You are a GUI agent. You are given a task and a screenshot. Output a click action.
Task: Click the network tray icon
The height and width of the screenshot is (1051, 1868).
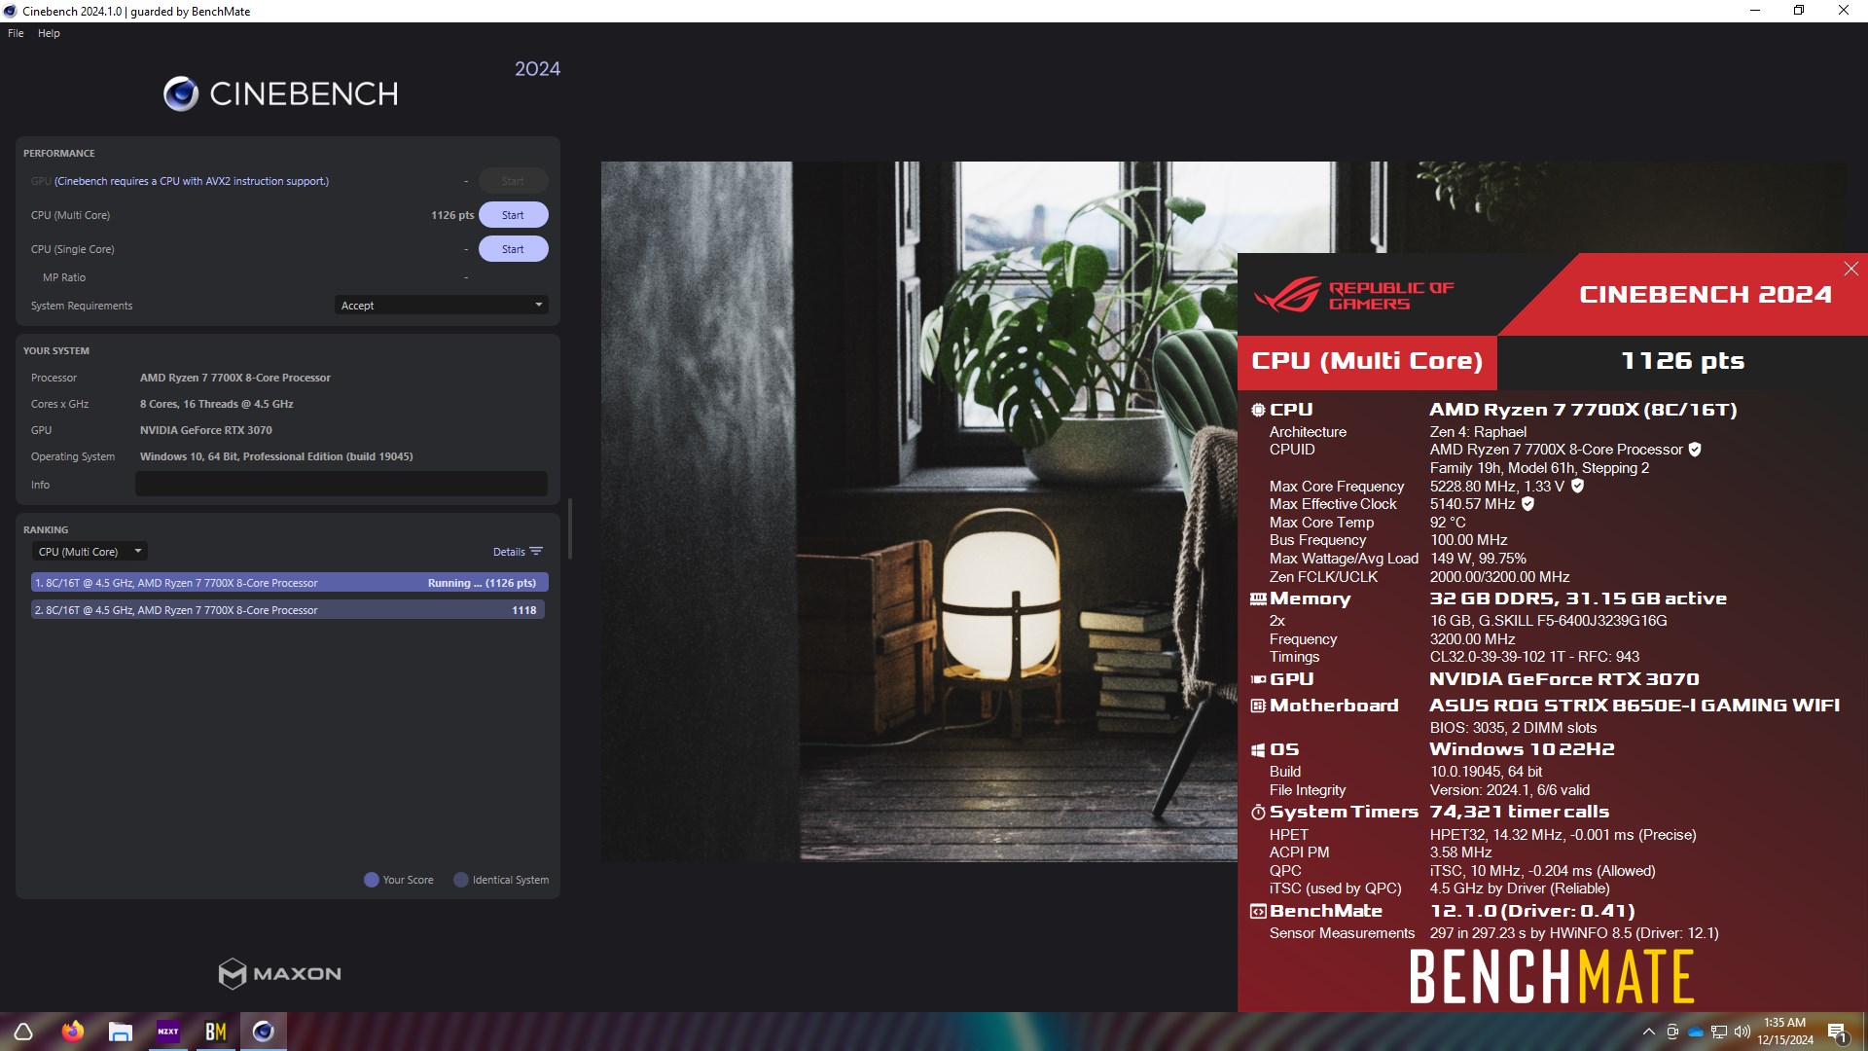click(x=1719, y=1032)
